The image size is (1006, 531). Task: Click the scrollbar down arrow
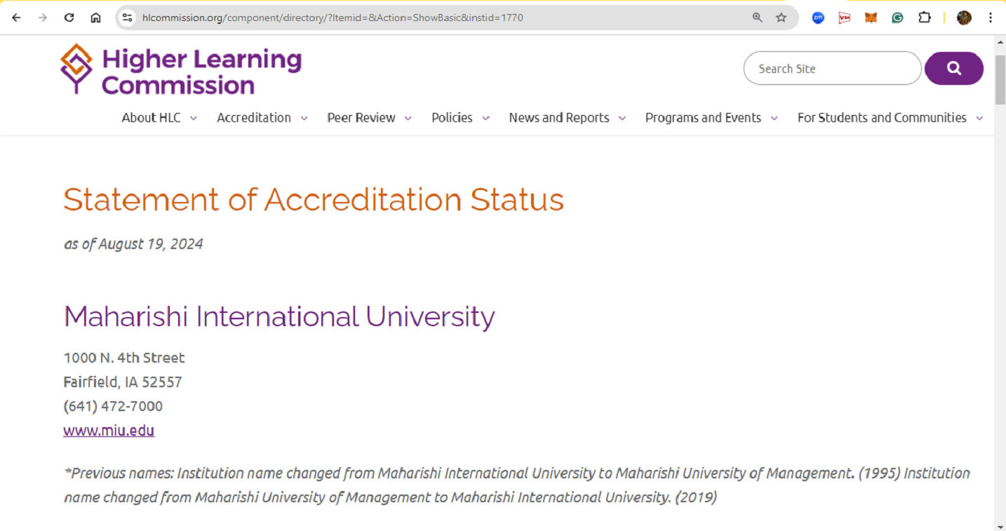1000,525
